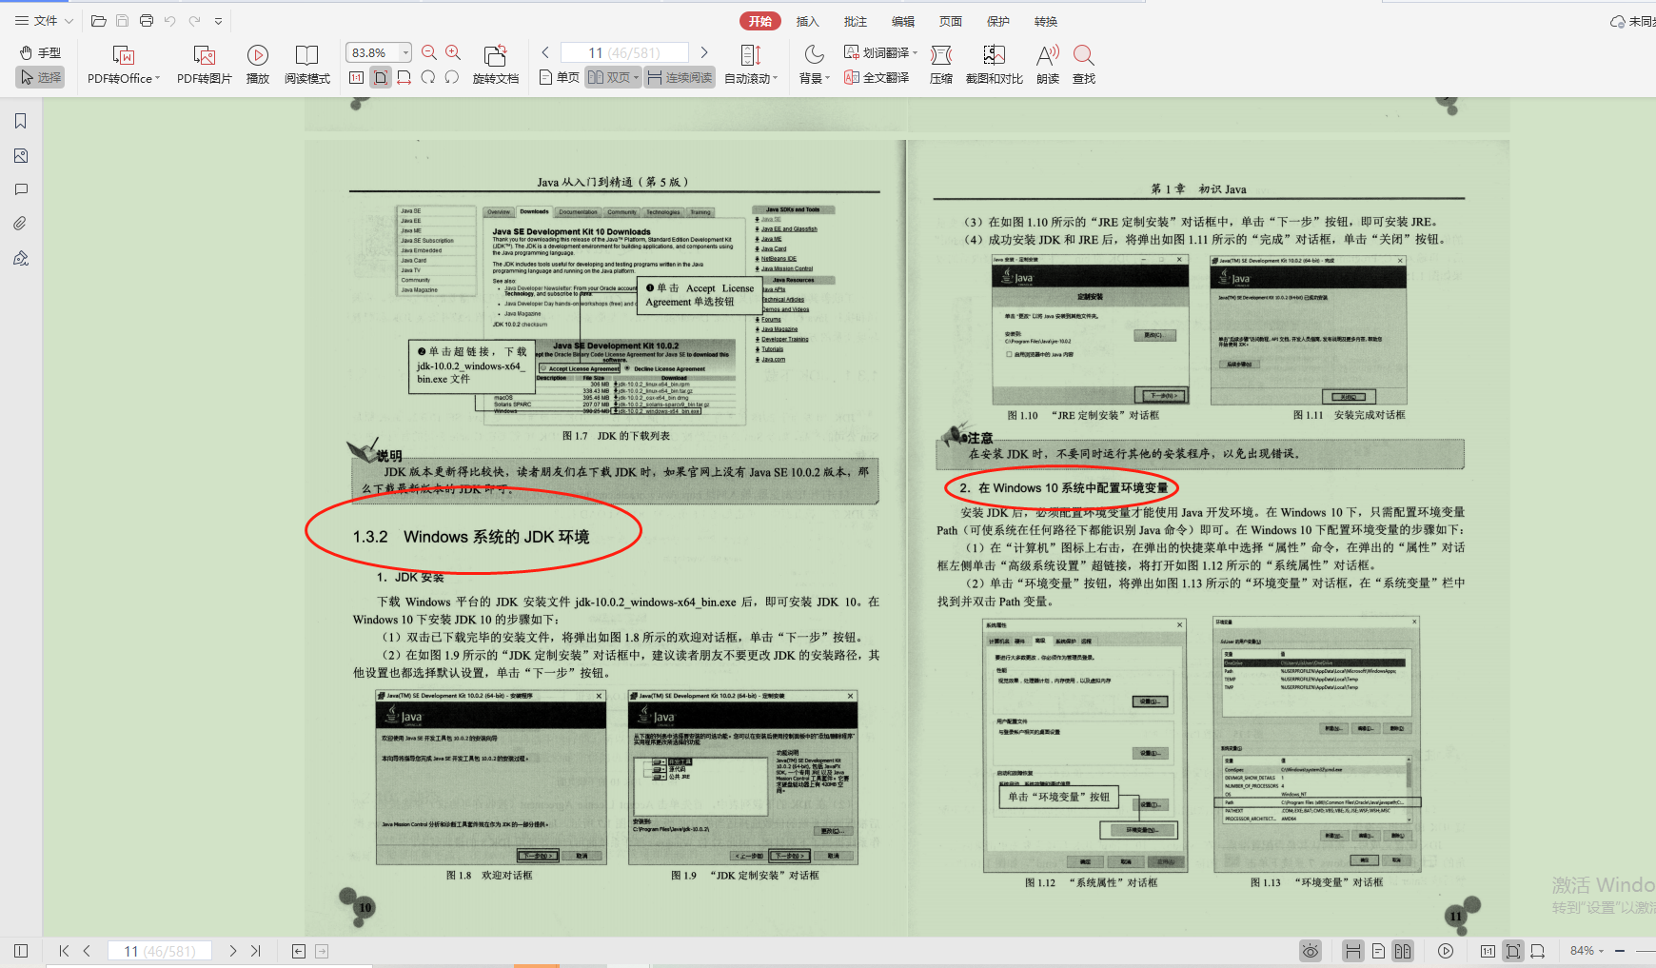Viewport: 1656px width, 968px height.
Task: Open the thumbnail panel in left sidebar
Action: coord(21,155)
